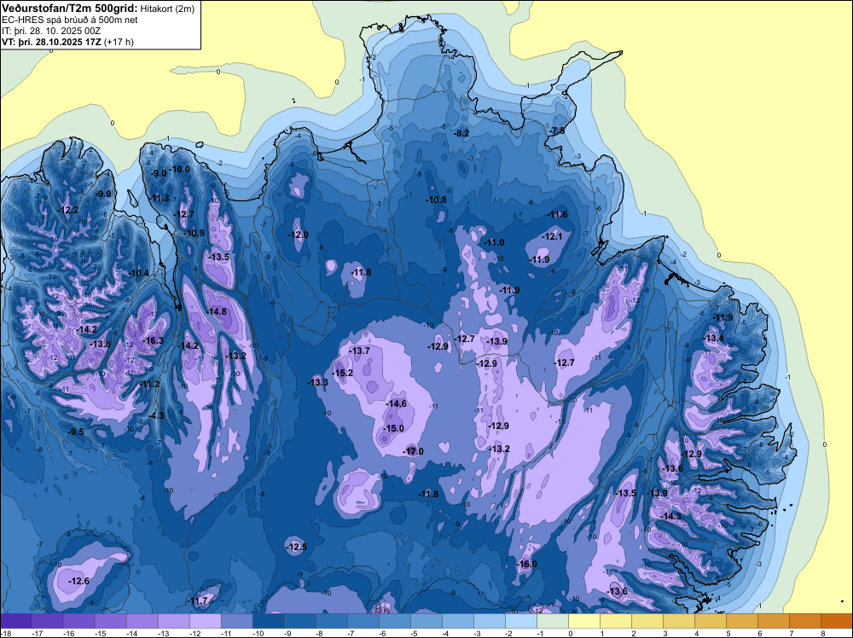This screenshot has width=853, height=638.
Task: Click the -13.8 temperature label
Action: [x=101, y=344]
